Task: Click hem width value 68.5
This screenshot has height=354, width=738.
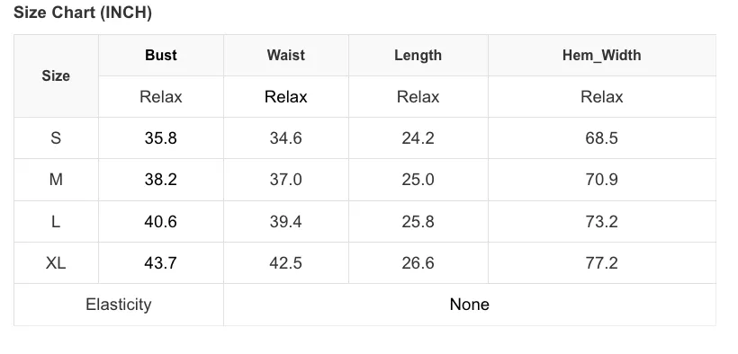Action: [601, 138]
